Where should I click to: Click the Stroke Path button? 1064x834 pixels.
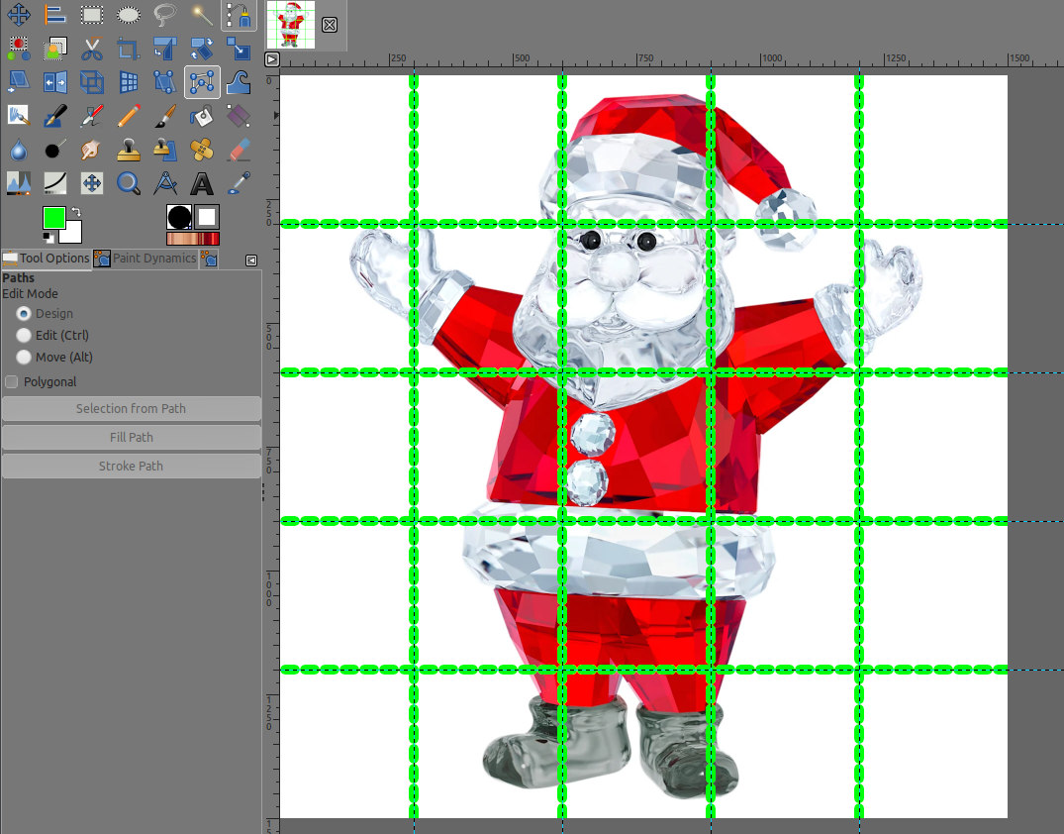(131, 466)
